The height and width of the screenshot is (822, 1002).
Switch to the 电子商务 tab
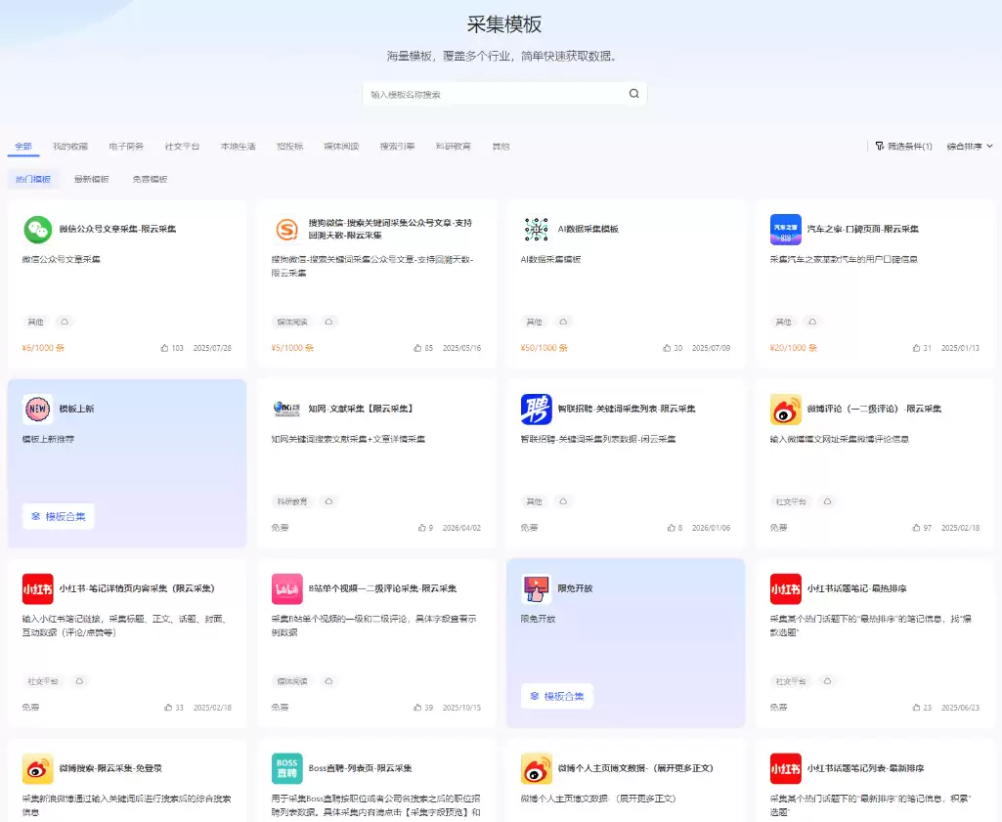coord(126,147)
